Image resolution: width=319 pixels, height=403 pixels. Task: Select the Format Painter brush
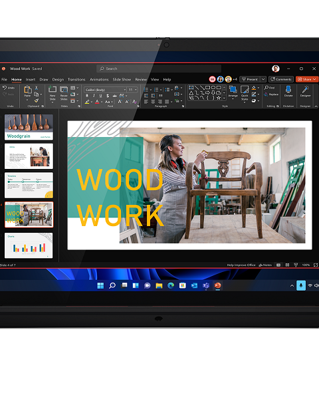(x=37, y=100)
